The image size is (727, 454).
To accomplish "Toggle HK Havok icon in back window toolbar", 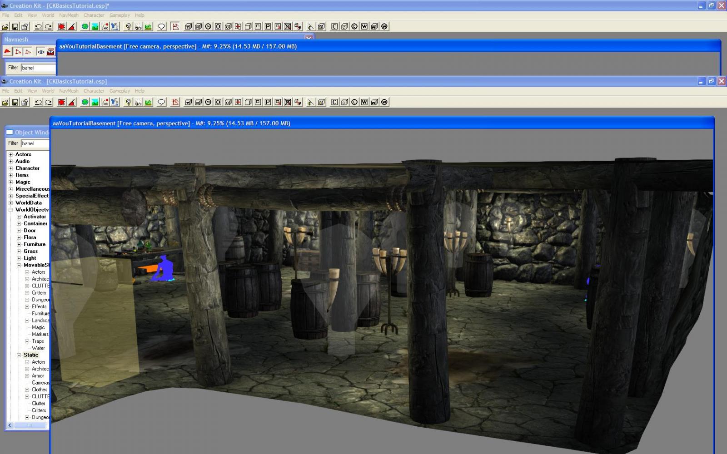I will 105,27.
